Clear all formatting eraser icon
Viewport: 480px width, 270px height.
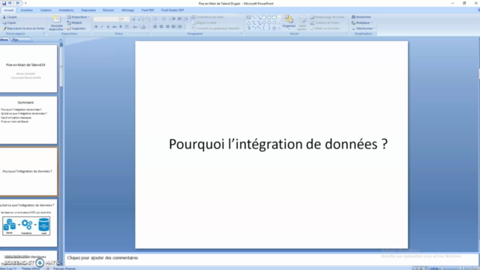tap(146, 19)
